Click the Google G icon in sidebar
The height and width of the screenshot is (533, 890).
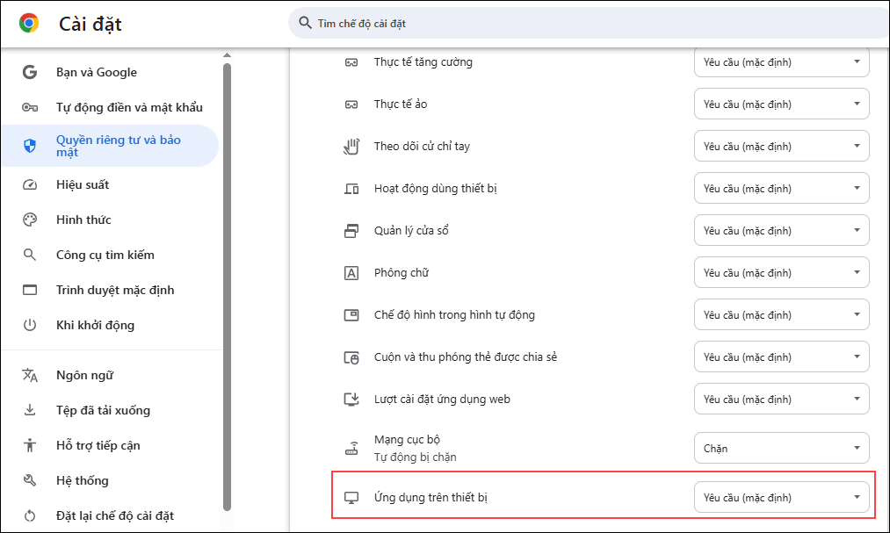coord(30,72)
